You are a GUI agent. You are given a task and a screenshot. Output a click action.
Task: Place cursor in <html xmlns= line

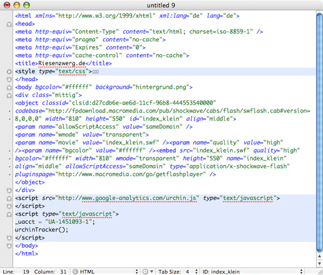(x=127, y=16)
